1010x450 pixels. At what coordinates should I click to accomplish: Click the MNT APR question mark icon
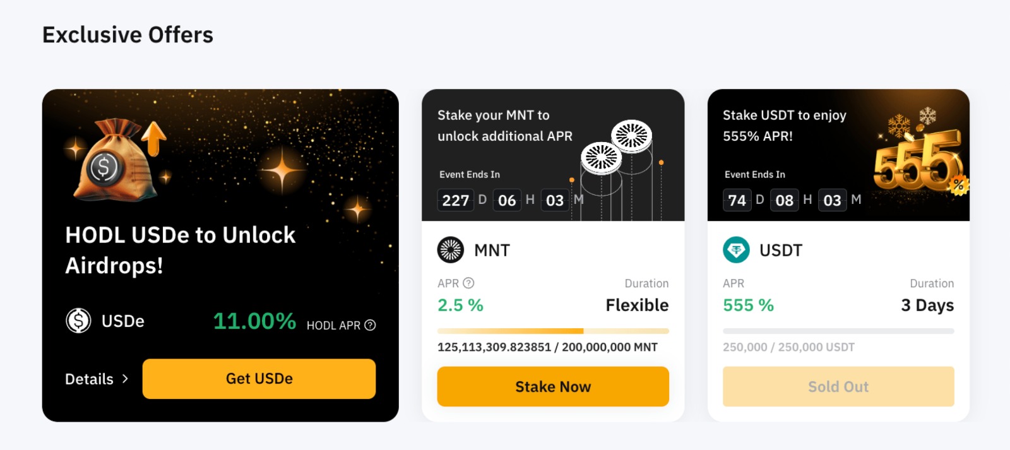coord(468,283)
